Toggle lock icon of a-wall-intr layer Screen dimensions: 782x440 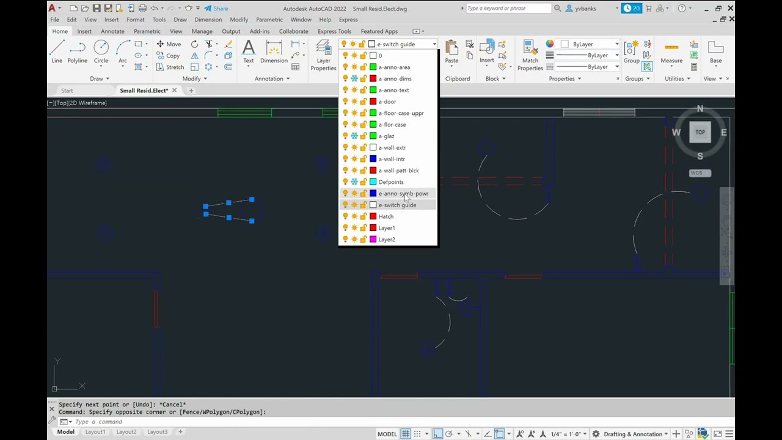(x=363, y=159)
